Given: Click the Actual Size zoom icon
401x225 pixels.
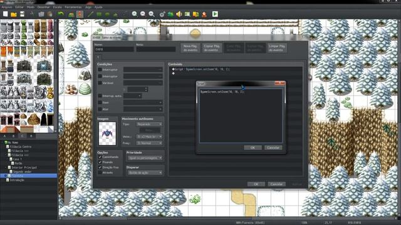Looking at the screenshot, I should point(152,14).
